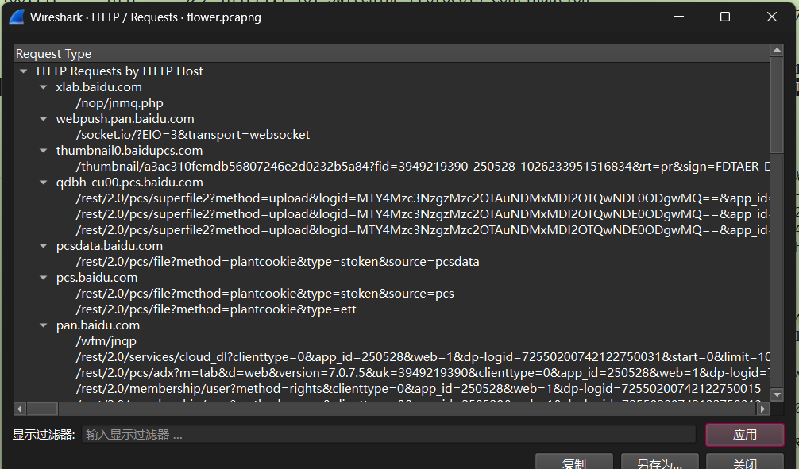The height and width of the screenshot is (469, 799).
Task: Collapse the pcsdata.baidu.com host node
Action: tap(44, 246)
